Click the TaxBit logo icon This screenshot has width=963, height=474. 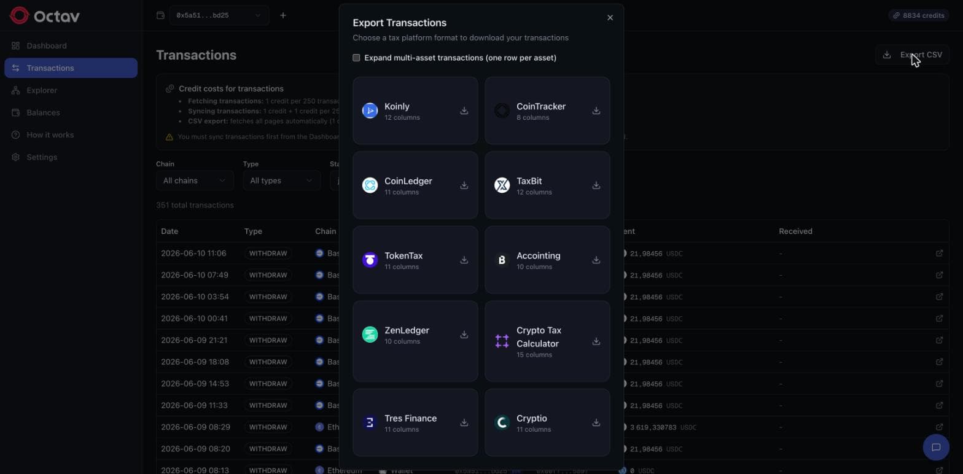tap(502, 185)
